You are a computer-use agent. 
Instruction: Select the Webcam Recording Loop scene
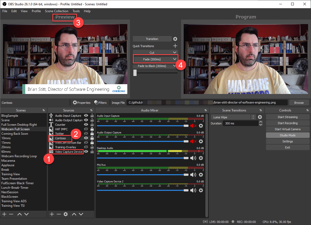tap(19, 156)
